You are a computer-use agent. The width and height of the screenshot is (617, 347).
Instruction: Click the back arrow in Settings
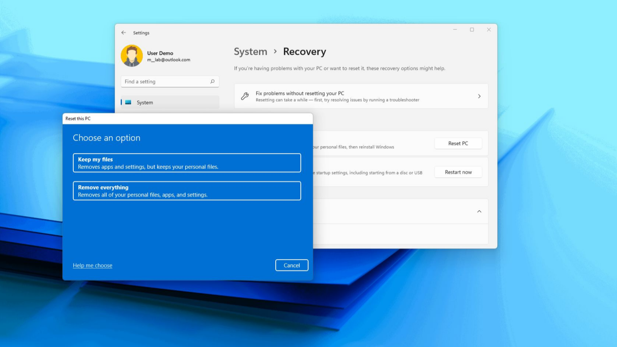pos(123,33)
